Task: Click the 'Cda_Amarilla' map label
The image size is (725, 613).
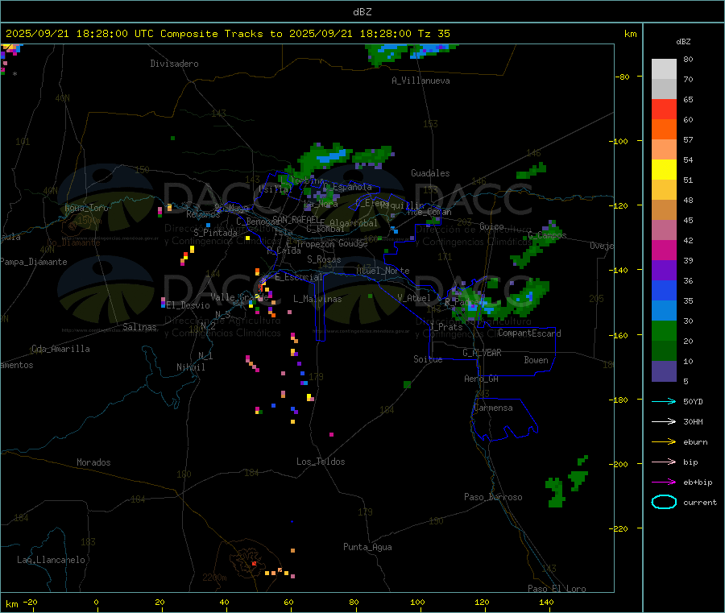Action: 60,349
